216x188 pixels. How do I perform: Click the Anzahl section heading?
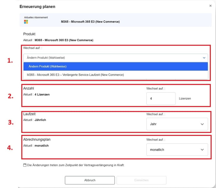28,88
